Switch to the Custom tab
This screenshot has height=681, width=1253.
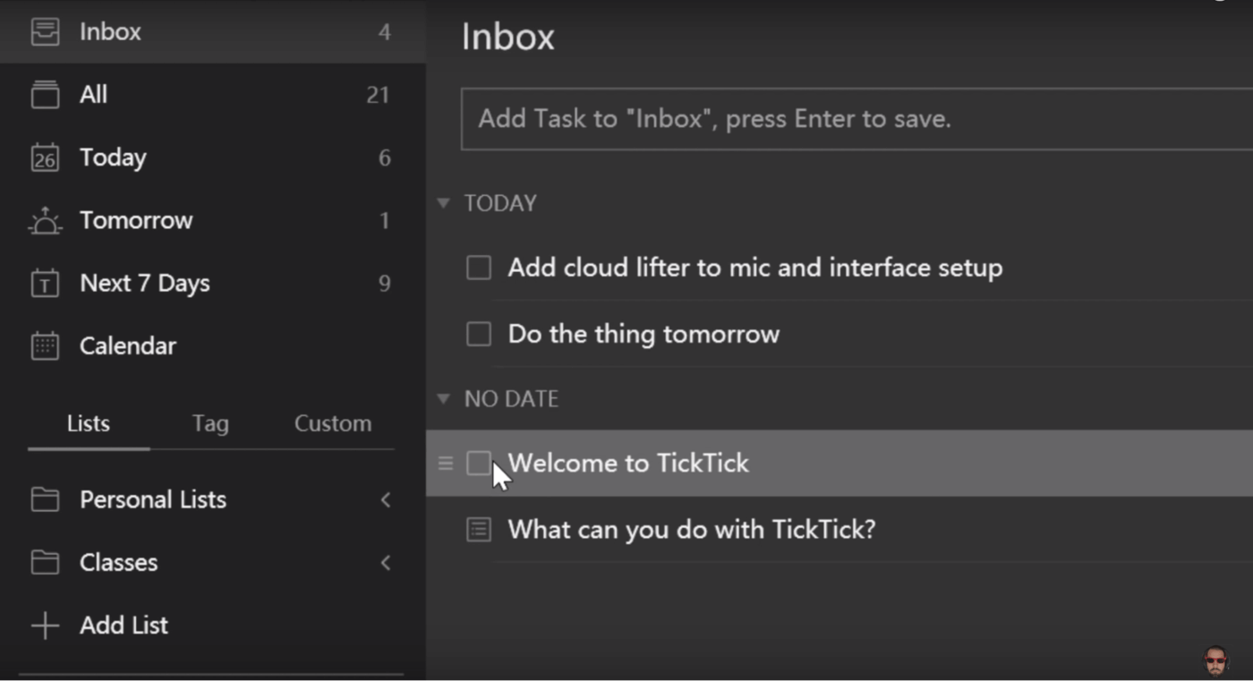(x=333, y=423)
